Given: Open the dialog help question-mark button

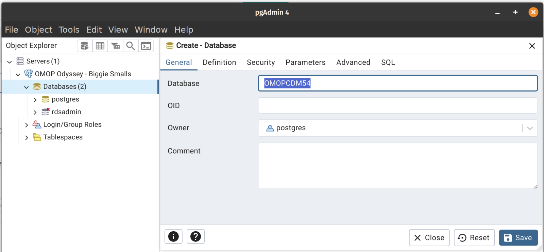Looking at the screenshot, I should tap(195, 236).
